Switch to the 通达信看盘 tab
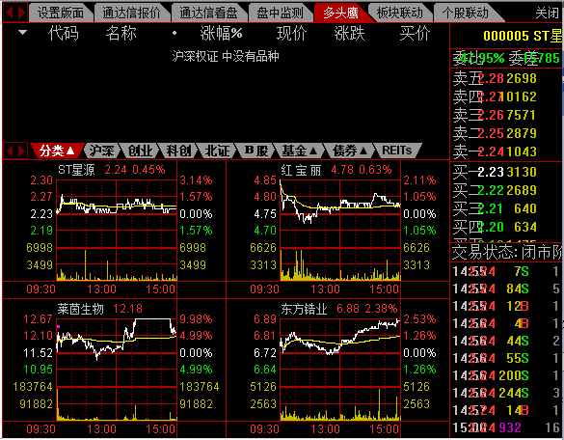Image resolution: width=564 pixels, height=440 pixels. point(208,14)
